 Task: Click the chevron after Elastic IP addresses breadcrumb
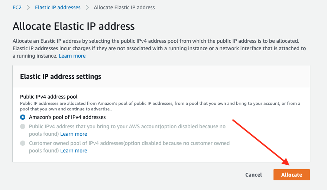tap(87, 7)
